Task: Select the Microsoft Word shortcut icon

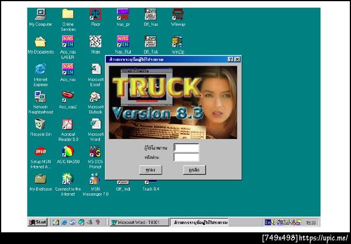Action: [95, 124]
